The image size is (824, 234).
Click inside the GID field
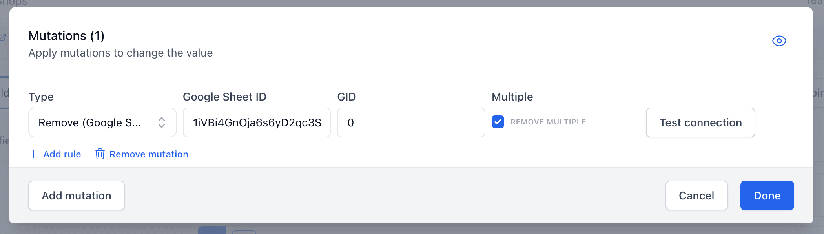coord(410,122)
